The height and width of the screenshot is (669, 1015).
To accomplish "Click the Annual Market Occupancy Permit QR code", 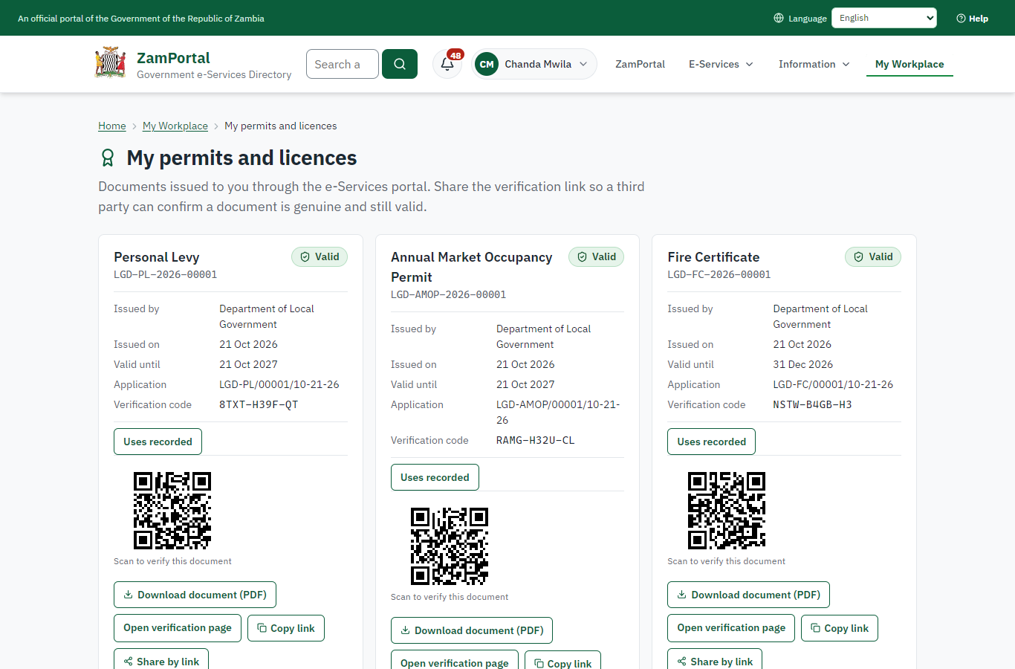I will click(450, 546).
